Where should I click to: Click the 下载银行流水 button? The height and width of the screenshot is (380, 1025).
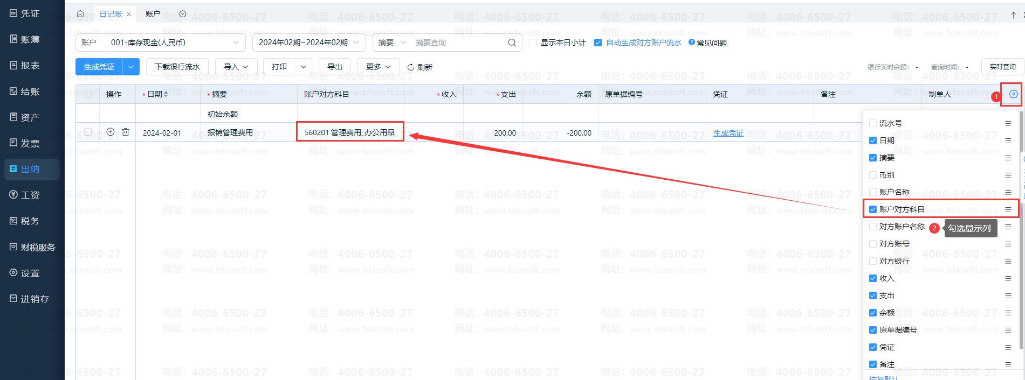[x=177, y=67]
